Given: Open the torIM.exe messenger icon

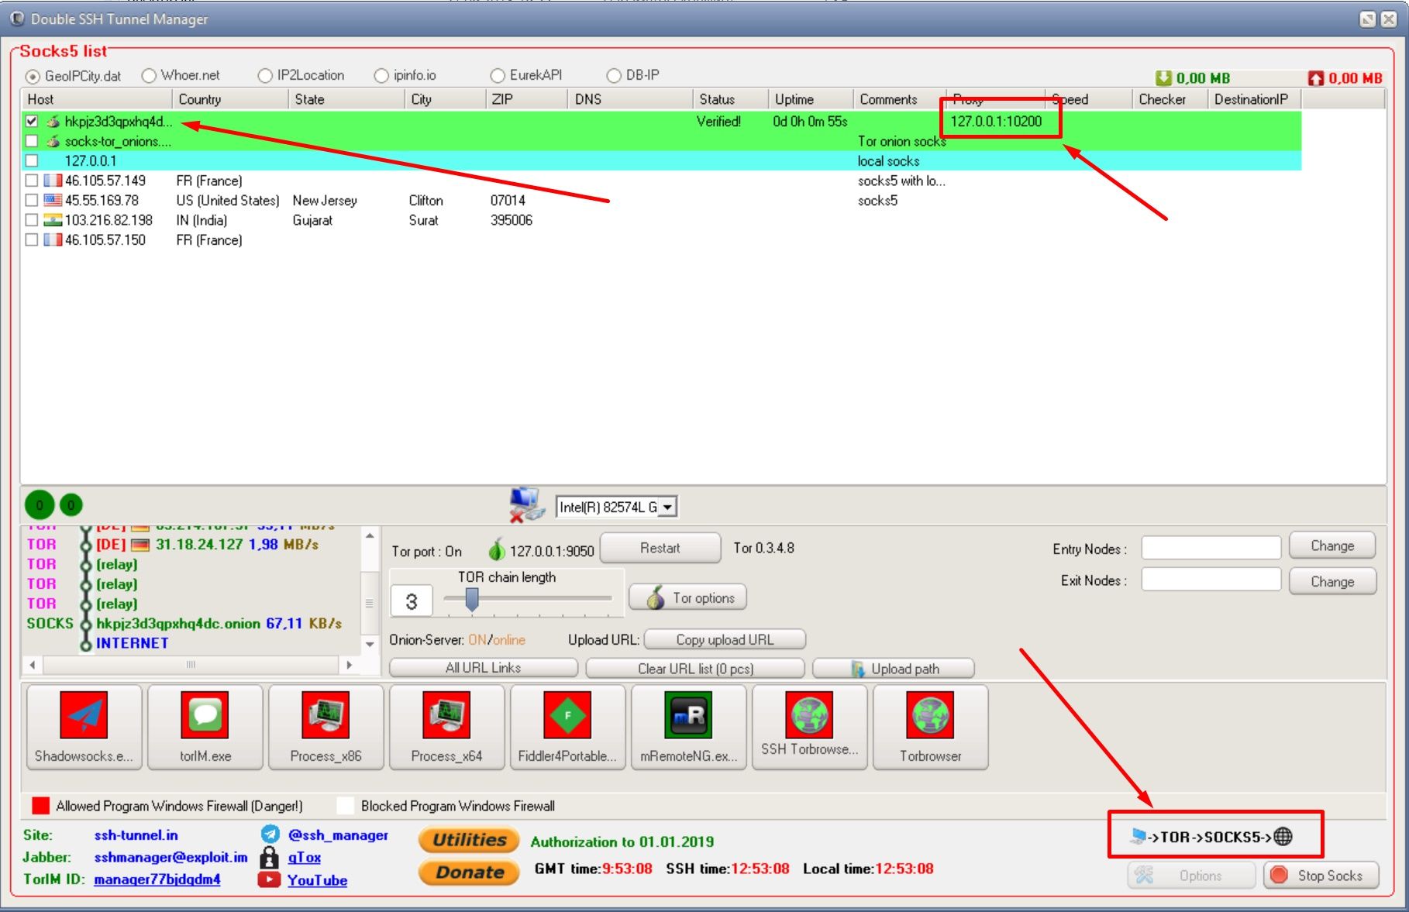Looking at the screenshot, I should tap(205, 727).
